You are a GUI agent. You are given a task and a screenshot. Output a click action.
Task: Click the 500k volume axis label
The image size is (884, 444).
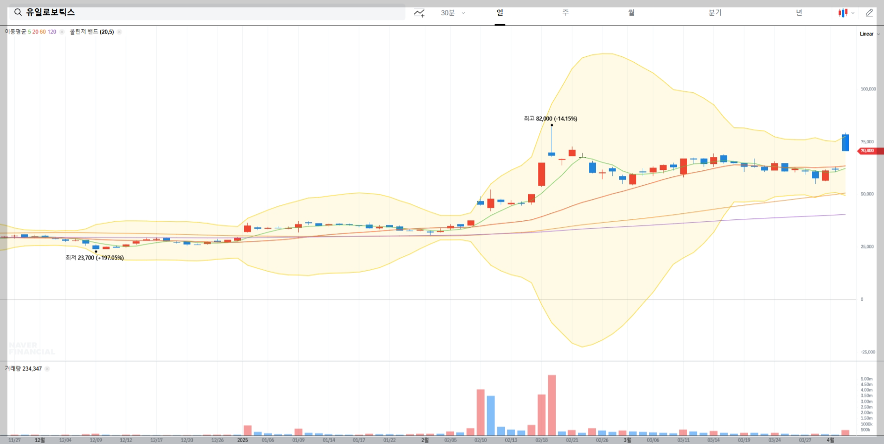(x=865, y=430)
